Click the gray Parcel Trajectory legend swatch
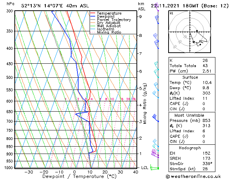The image size is (232, 179). click(x=93, y=20)
